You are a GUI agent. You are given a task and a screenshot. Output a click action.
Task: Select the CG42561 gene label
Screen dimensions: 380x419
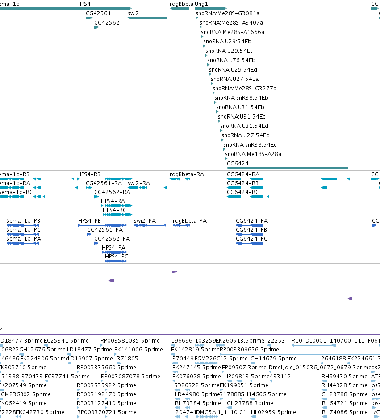click(x=98, y=13)
